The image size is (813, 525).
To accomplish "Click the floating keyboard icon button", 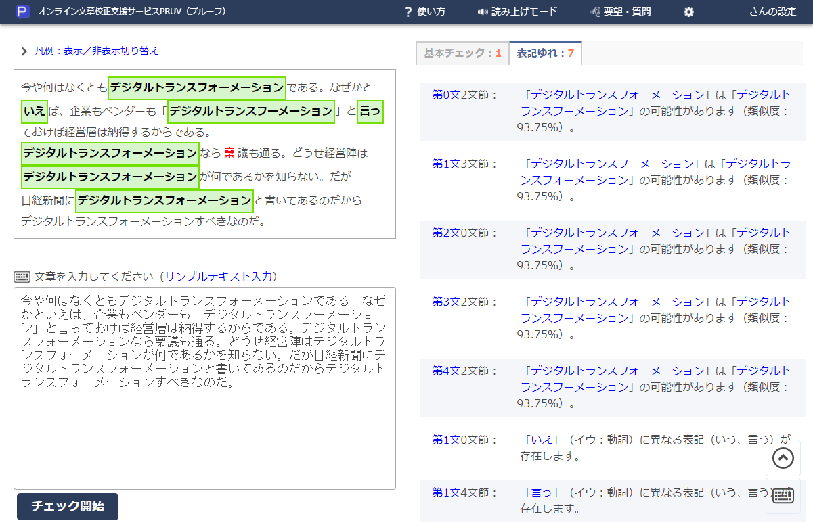I will tap(783, 496).
